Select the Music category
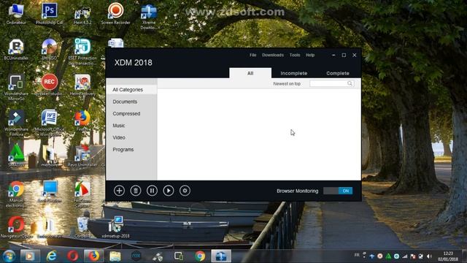Screen dimensions: 467x263 131,126
